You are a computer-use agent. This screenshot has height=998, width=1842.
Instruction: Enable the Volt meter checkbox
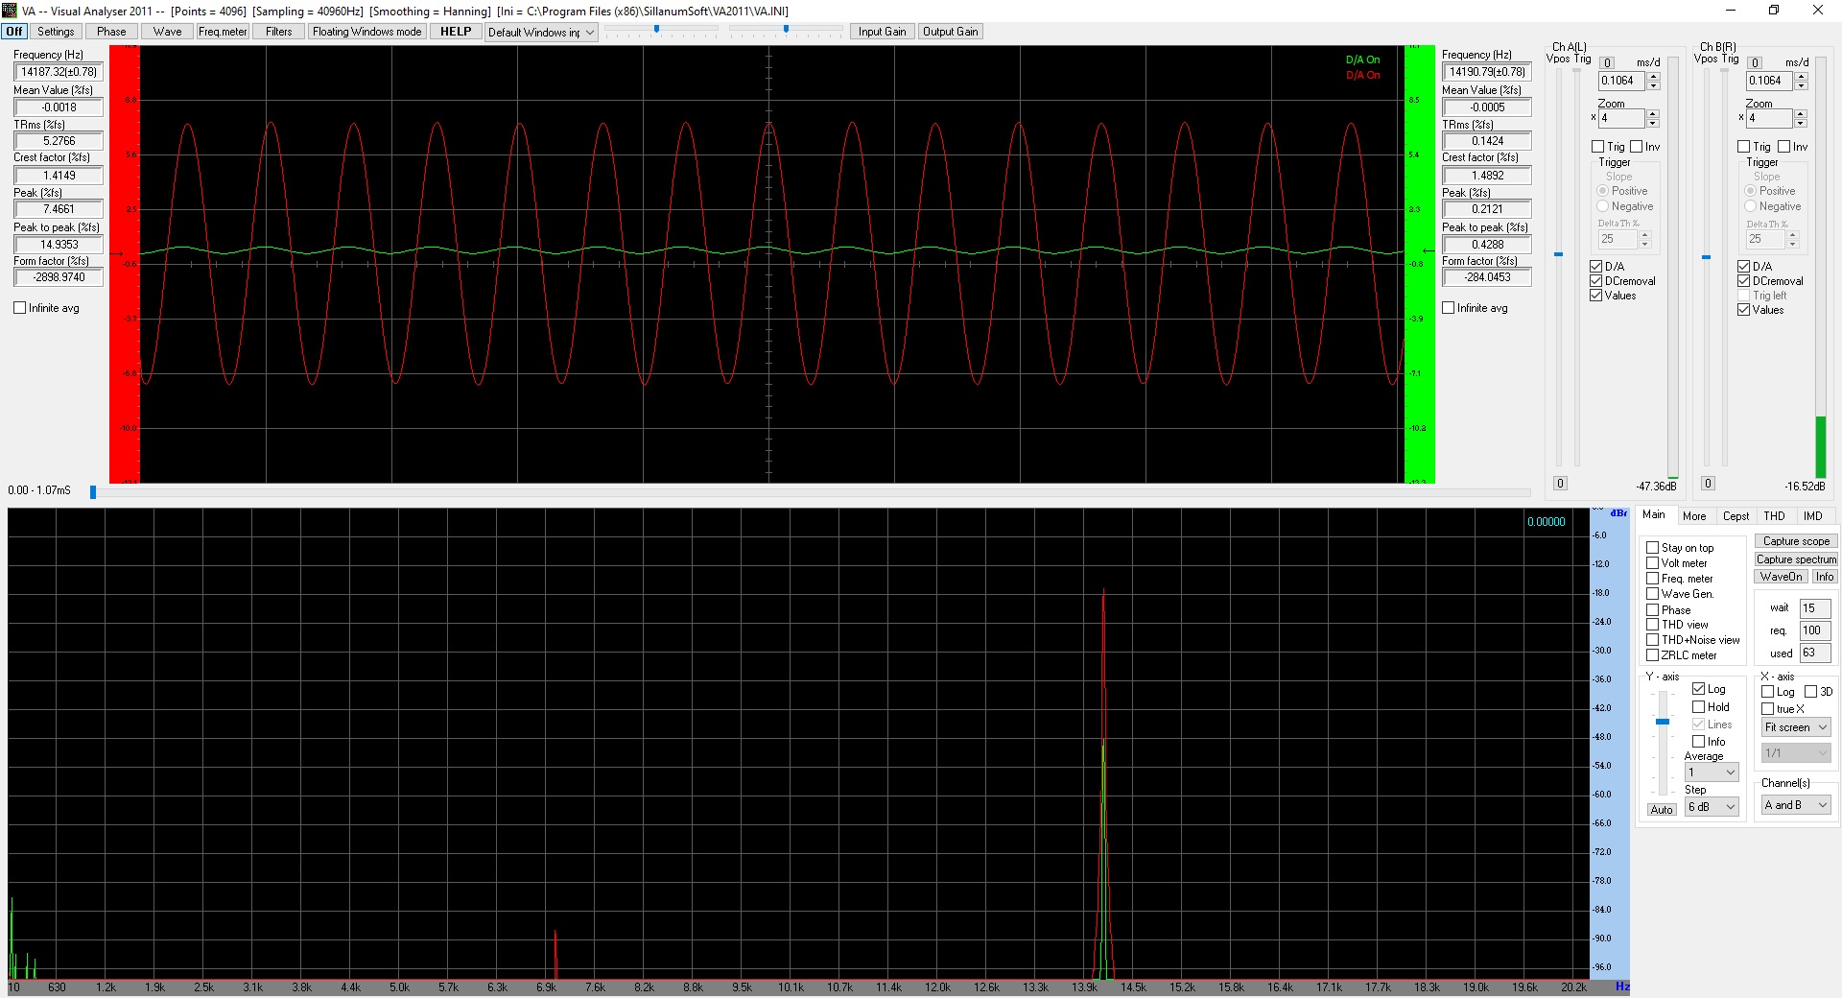(1653, 563)
